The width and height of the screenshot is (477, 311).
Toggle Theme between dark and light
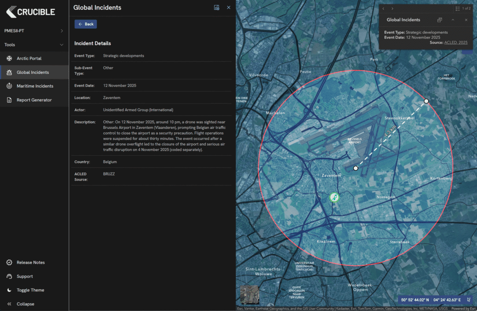point(30,290)
